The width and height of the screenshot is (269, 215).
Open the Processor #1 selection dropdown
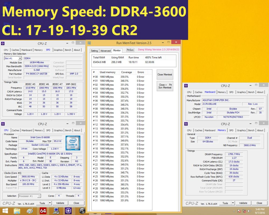coord(29,196)
